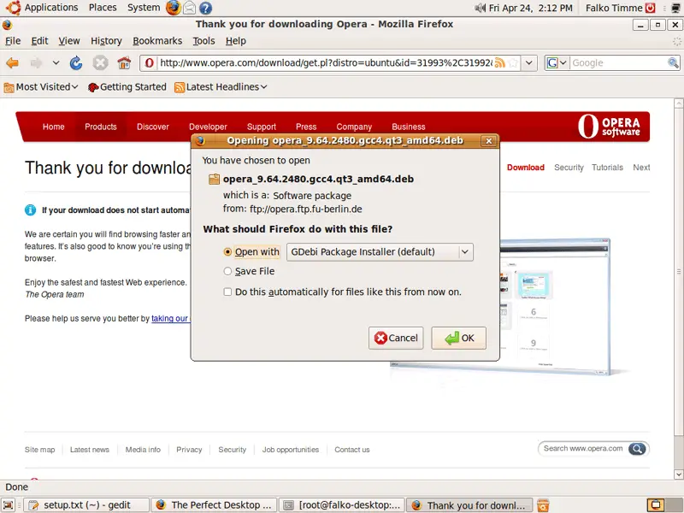Select the Open with radio button
Screen dimensions: 684x513
point(227,252)
